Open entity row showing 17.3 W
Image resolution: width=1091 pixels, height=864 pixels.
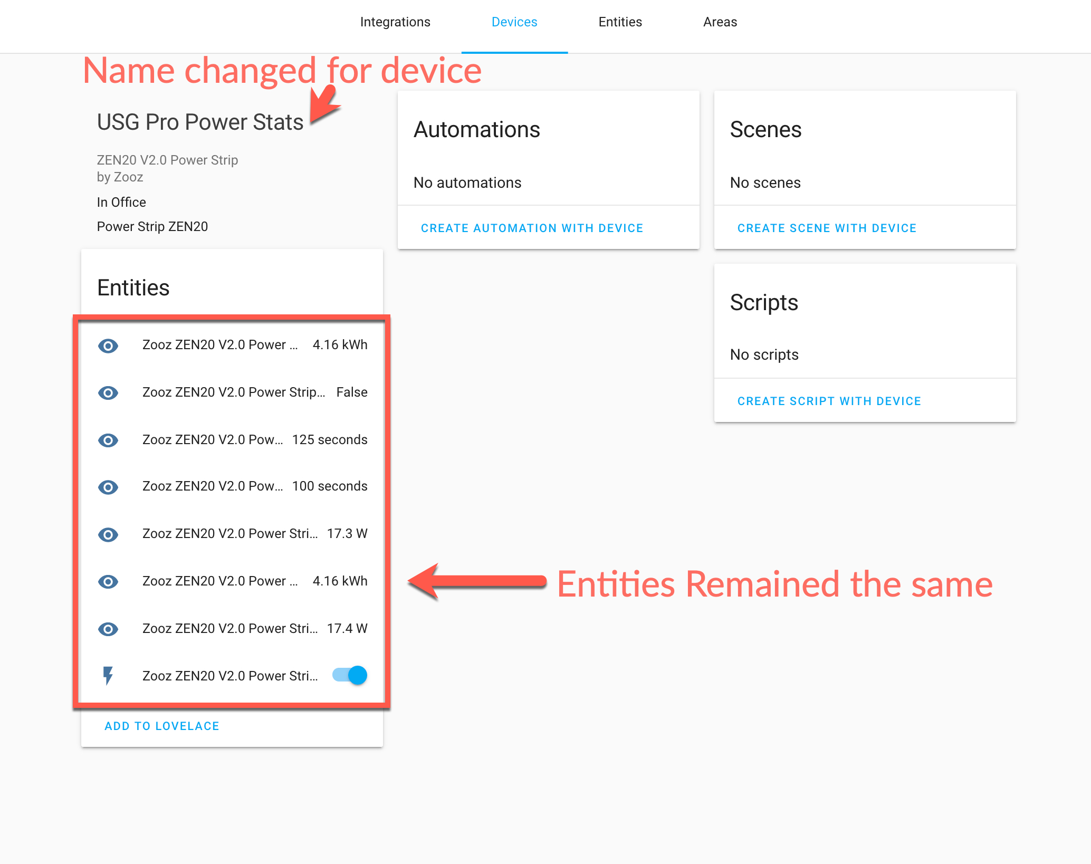(230, 533)
